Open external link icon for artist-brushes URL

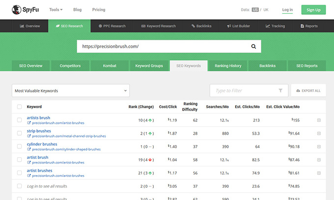click(29, 123)
